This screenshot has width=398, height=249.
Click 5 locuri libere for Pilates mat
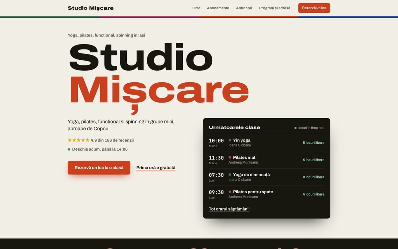(x=313, y=160)
